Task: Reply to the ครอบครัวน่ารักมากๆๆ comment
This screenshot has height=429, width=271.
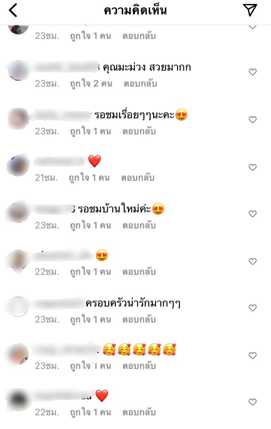Action: (139, 320)
